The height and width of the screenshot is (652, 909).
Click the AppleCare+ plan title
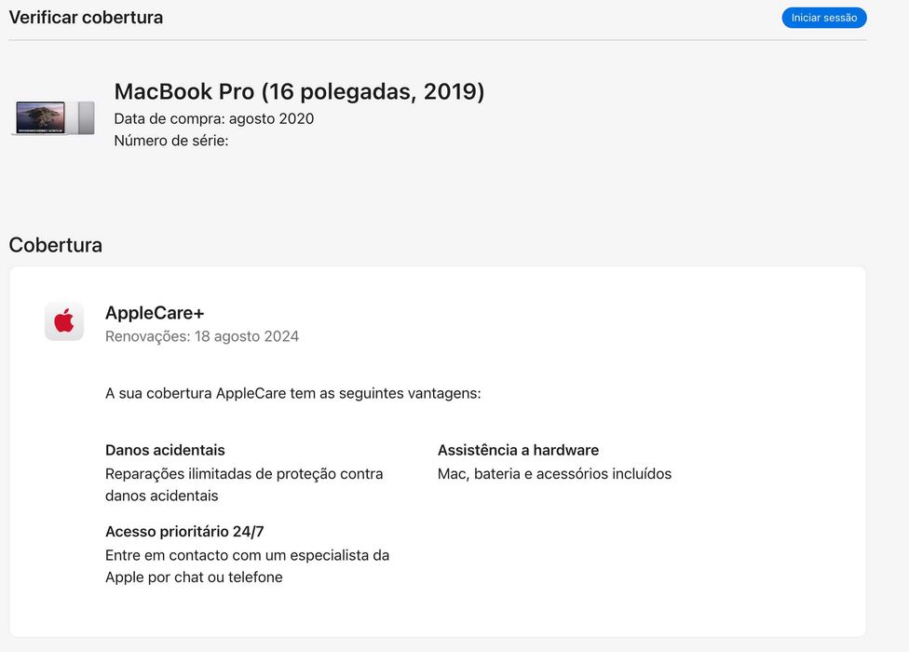155,313
